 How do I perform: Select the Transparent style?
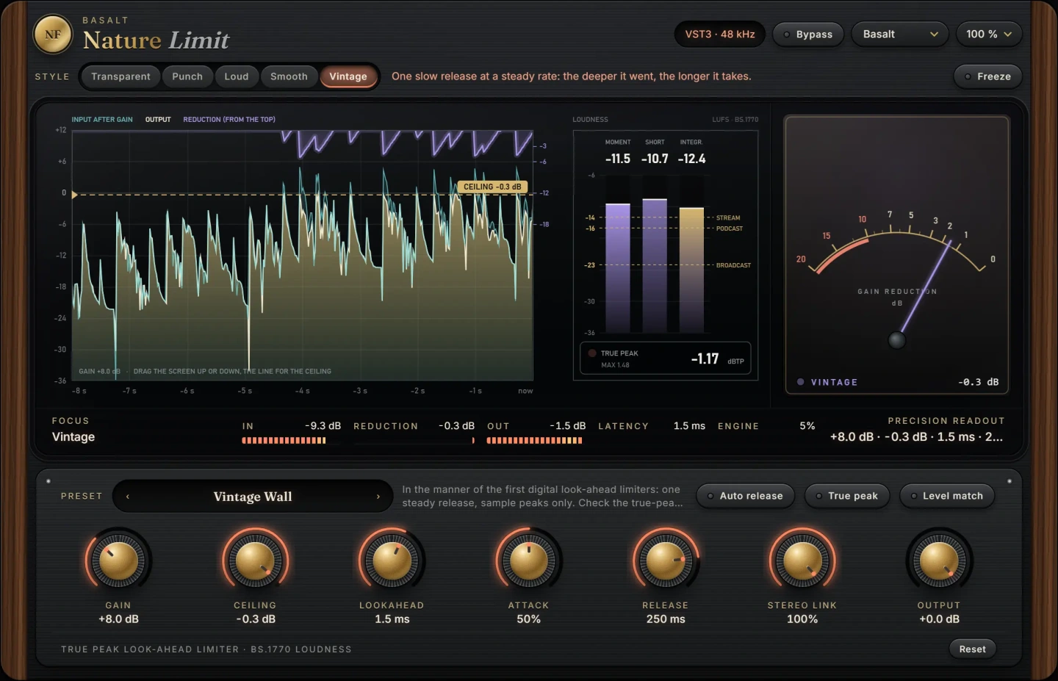[x=120, y=76]
